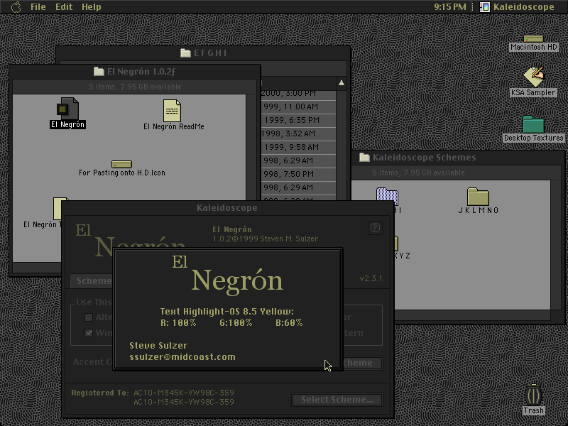
Task: Click the Select Scheme... button
Action: point(337,400)
